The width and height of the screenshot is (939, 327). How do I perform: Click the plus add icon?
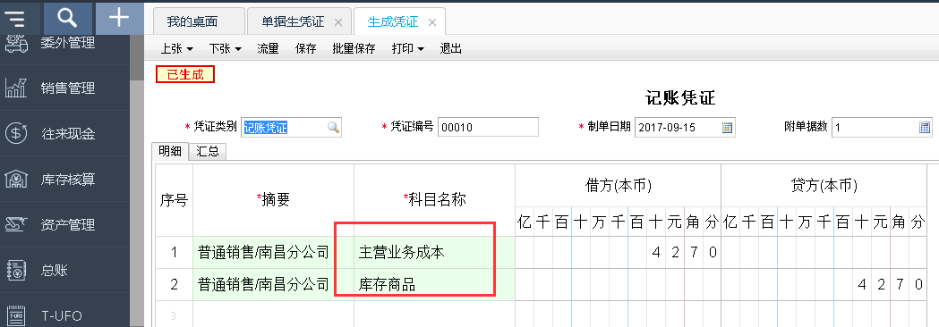[x=119, y=17]
